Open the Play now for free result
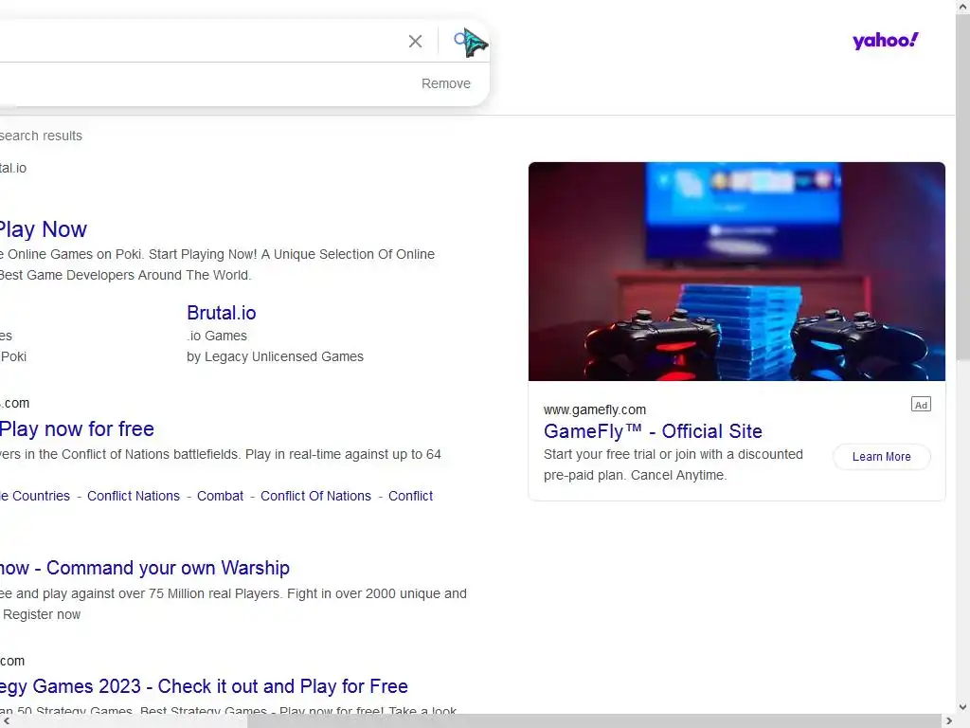This screenshot has height=728, width=970. pyautogui.click(x=77, y=429)
